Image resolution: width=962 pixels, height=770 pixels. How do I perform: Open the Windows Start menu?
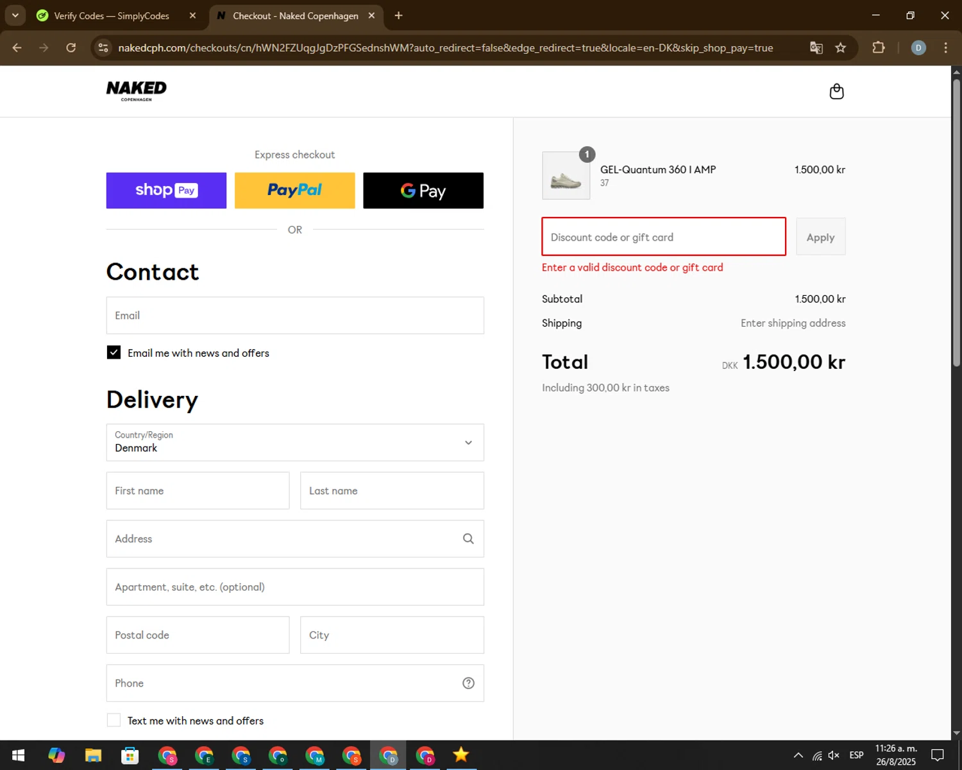point(18,755)
